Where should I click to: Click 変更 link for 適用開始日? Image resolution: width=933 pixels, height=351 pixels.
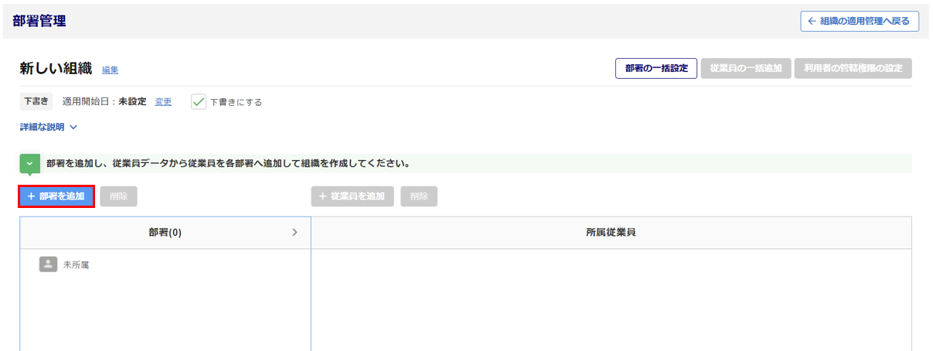click(163, 101)
